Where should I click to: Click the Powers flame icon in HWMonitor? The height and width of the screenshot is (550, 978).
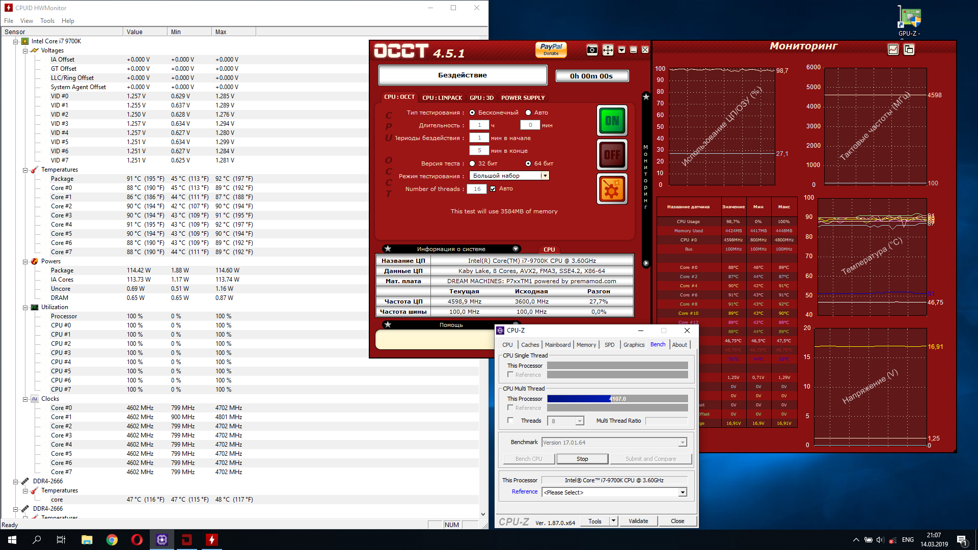pos(34,261)
